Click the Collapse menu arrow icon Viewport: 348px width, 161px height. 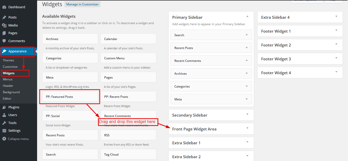click(4, 139)
